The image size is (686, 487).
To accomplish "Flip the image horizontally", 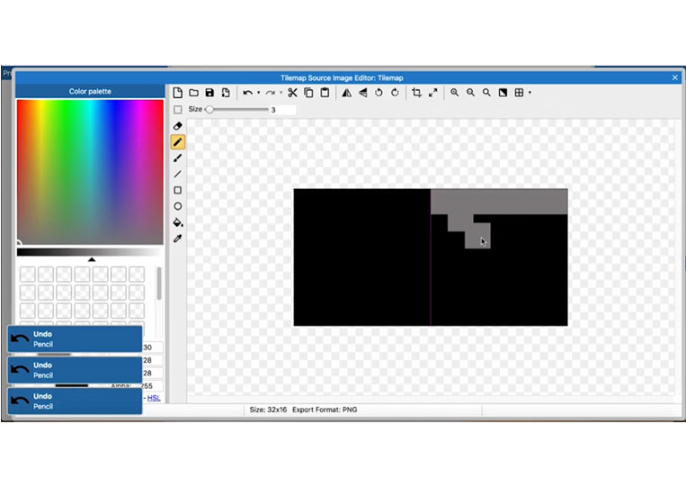I will pos(346,93).
